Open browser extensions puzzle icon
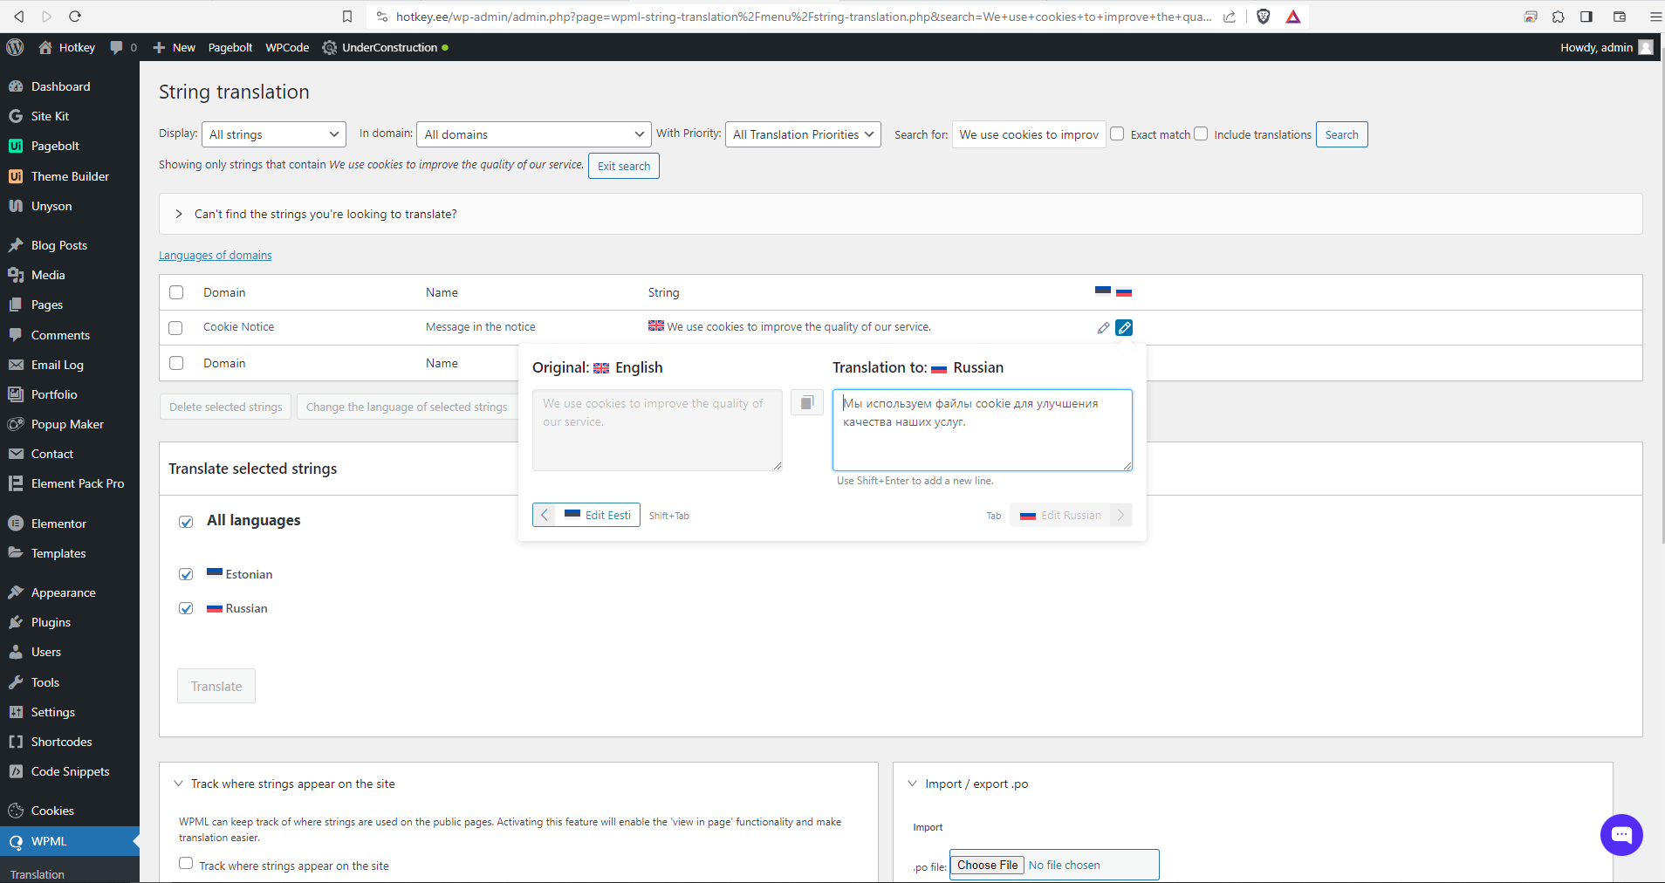The width and height of the screenshot is (1665, 883). click(x=1559, y=16)
